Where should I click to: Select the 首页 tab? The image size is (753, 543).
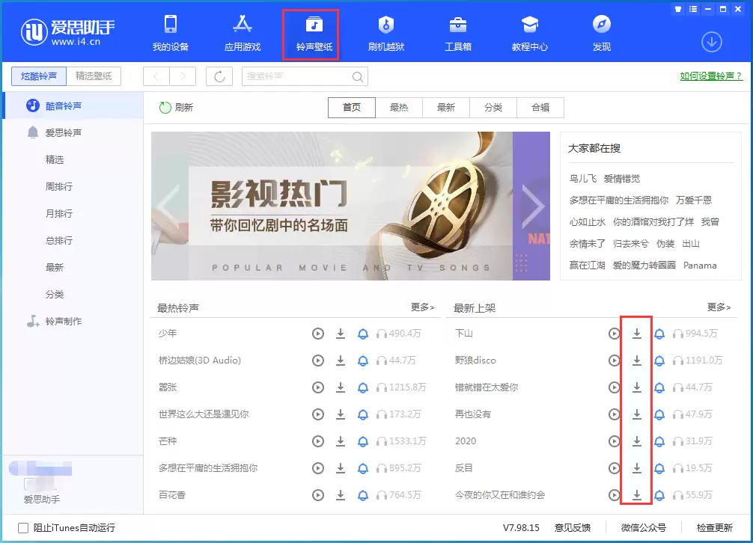click(x=352, y=108)
